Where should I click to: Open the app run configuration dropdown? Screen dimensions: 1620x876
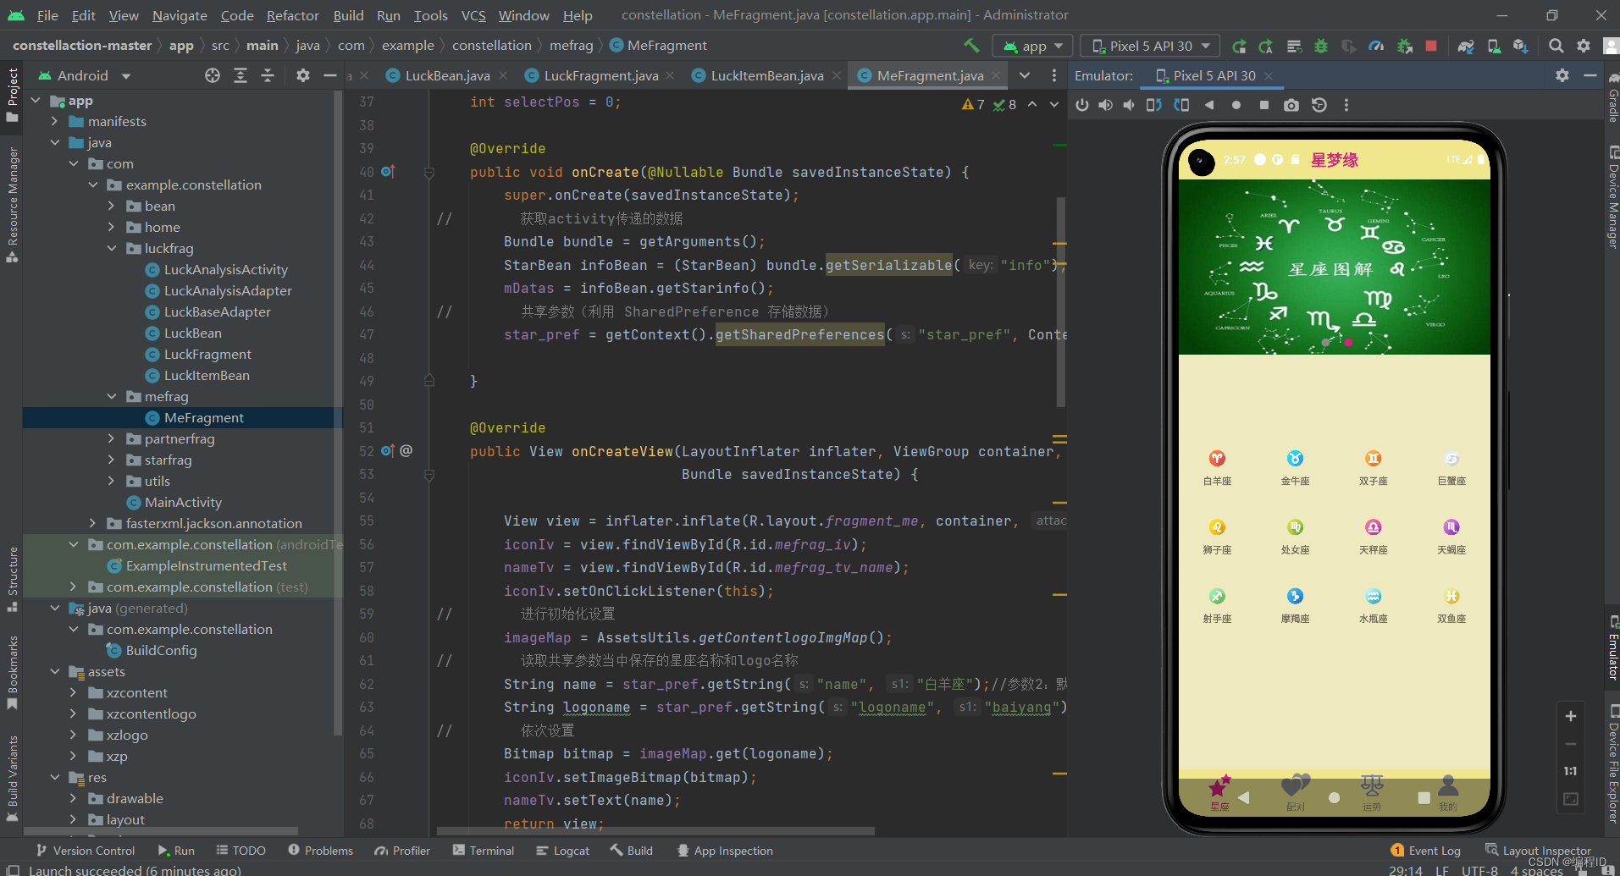1033,46
